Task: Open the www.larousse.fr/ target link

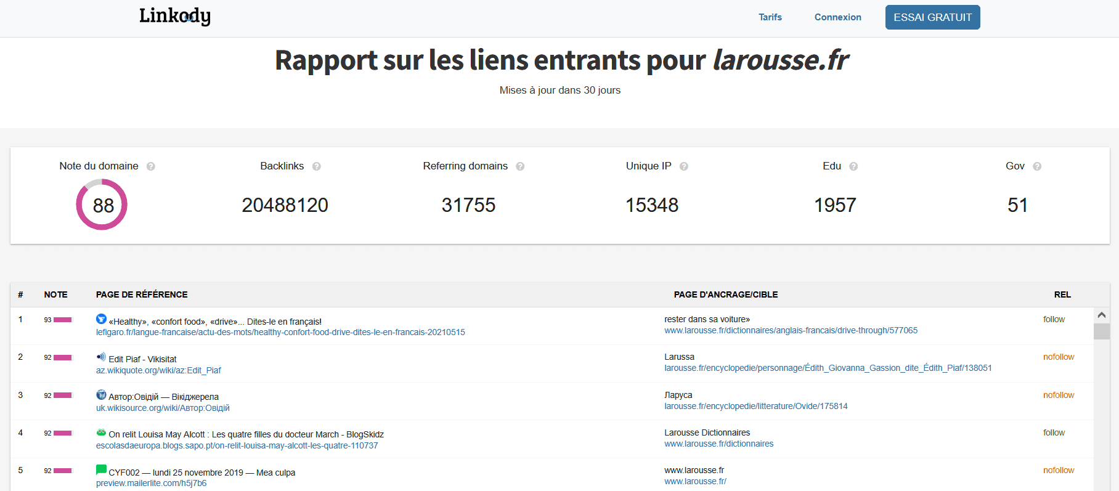Action: [696, 481]
